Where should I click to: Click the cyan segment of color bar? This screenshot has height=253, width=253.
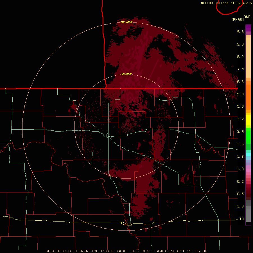(x=248, y=155)
